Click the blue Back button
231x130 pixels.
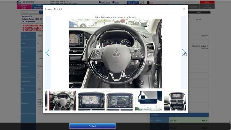[92, 126]
